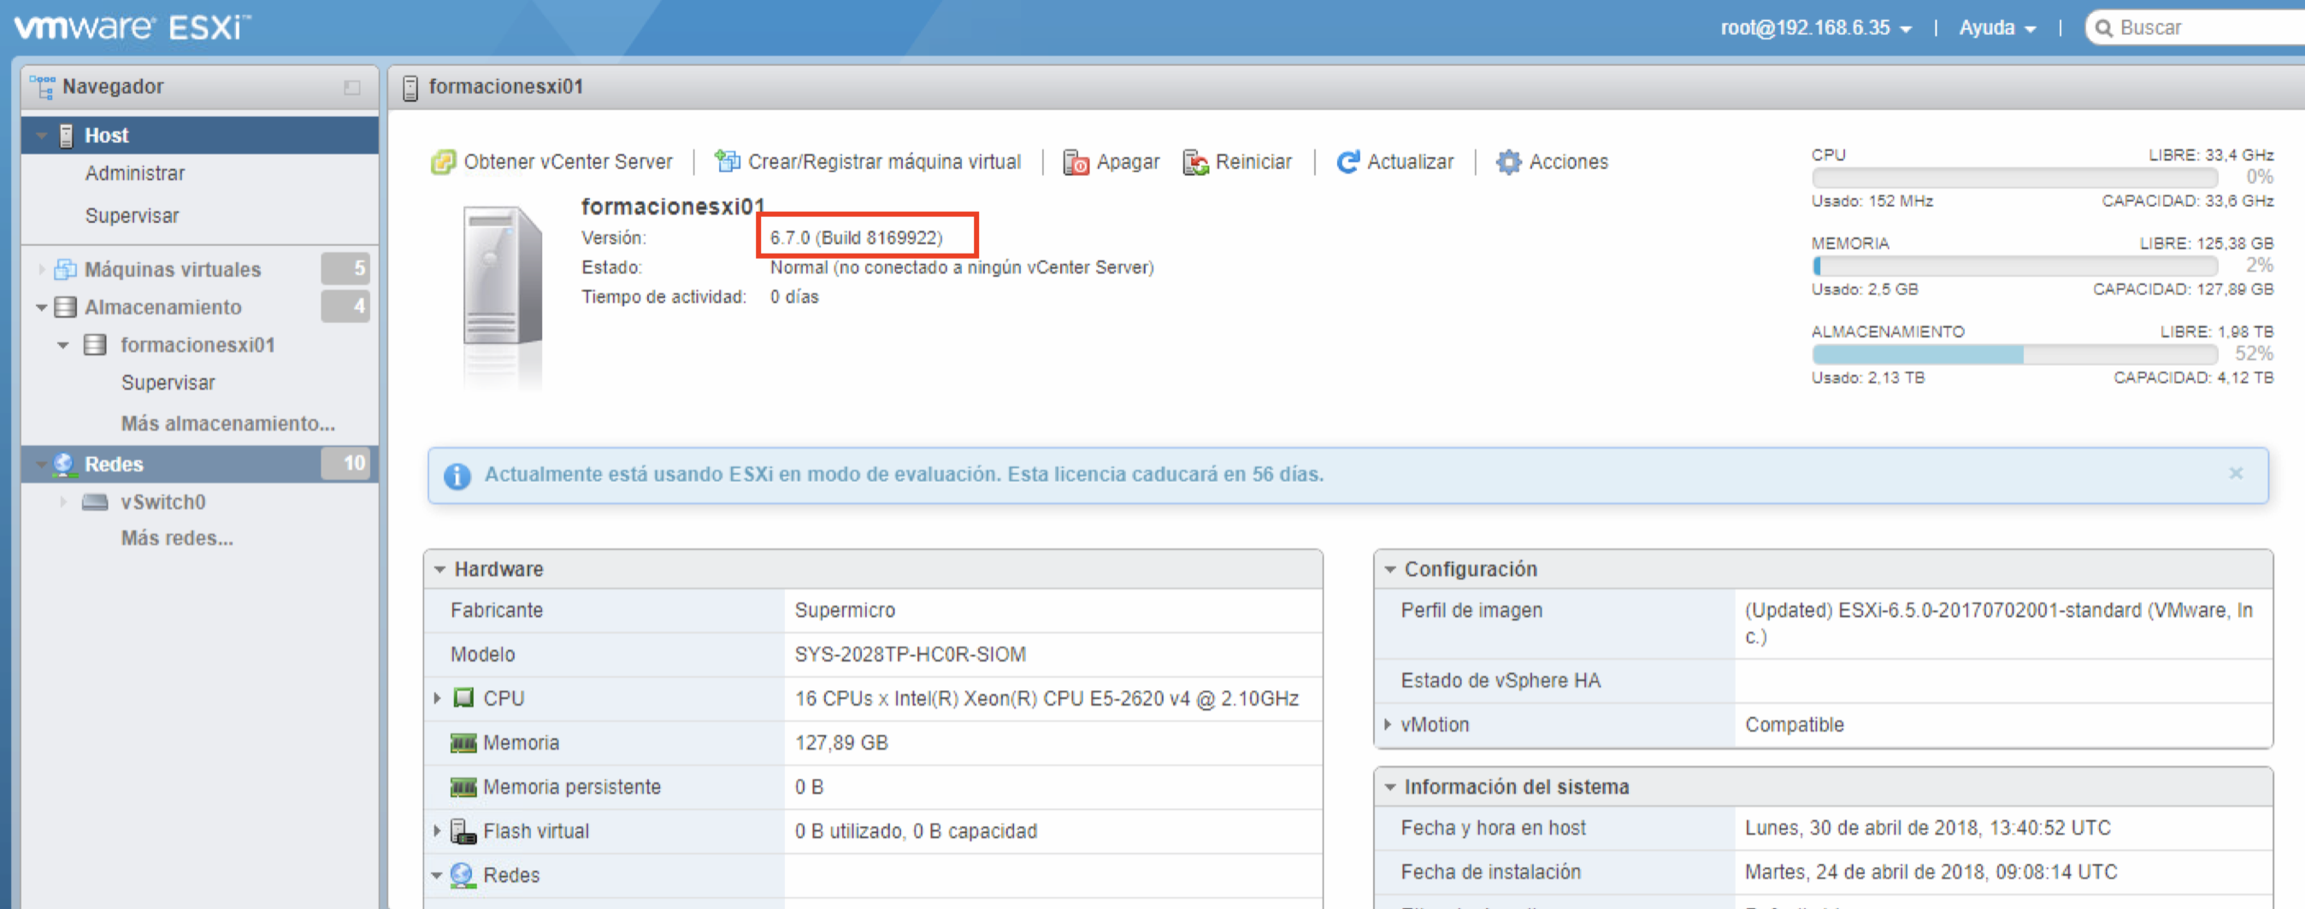Expand the CPU row in Hardware

pos(438,698)
